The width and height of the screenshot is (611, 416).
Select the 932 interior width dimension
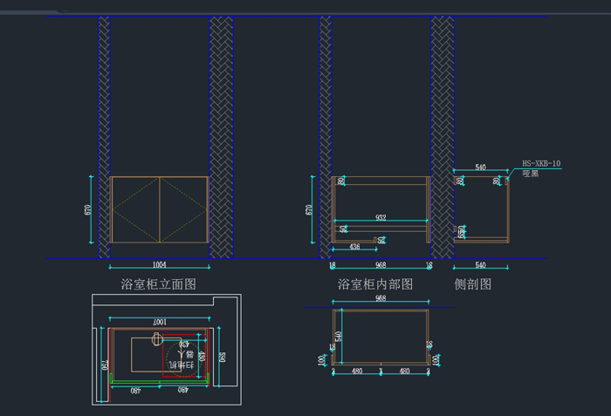pyautogui.click(x=380, y=217)
